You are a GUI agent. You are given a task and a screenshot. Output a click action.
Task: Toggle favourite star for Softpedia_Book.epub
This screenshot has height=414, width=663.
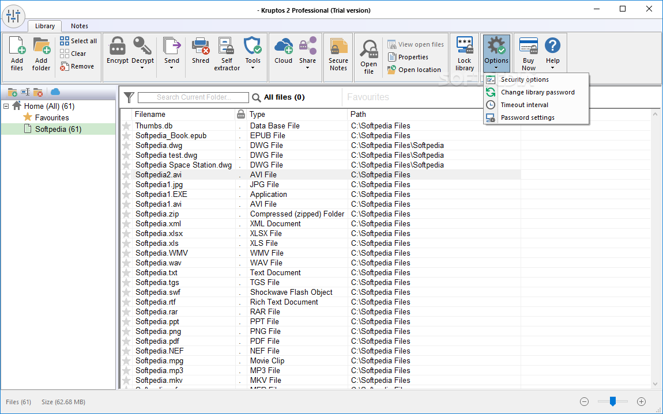(x=126, y=136)
